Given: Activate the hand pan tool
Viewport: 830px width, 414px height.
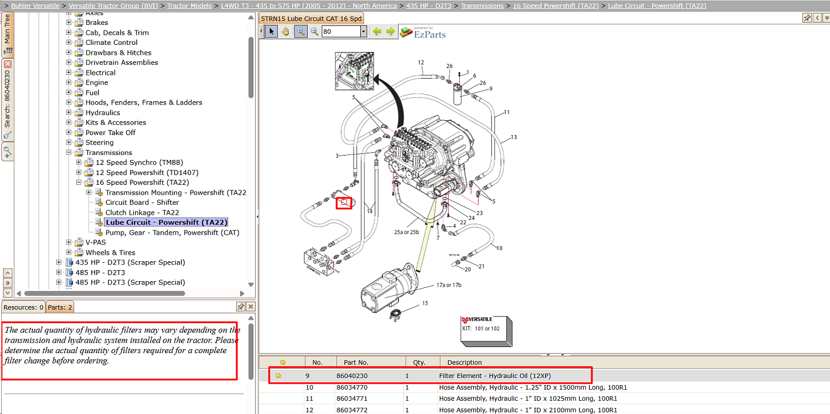Looking at the screenshot, I should pyautogui.click(x=286, y=32).
